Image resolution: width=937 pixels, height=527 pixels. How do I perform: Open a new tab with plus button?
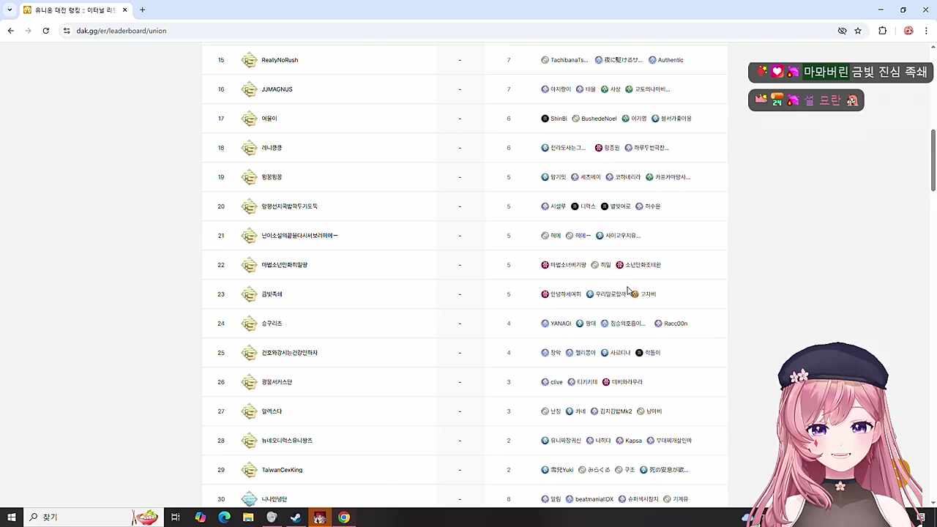pyautogui.click(x=142, y=10)
